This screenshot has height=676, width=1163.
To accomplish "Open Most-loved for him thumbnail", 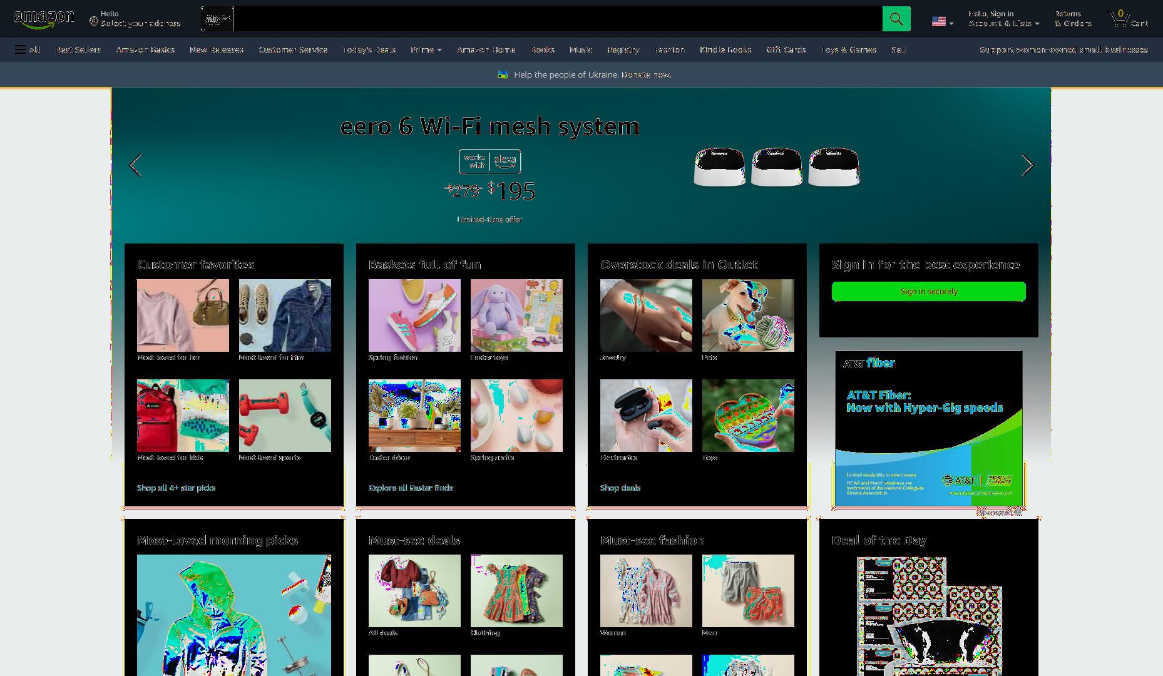I will pos(285,315).
